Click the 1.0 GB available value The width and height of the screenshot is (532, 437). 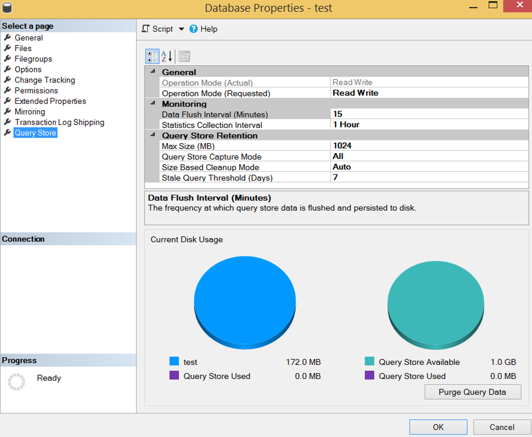click(x=503, y=362)
